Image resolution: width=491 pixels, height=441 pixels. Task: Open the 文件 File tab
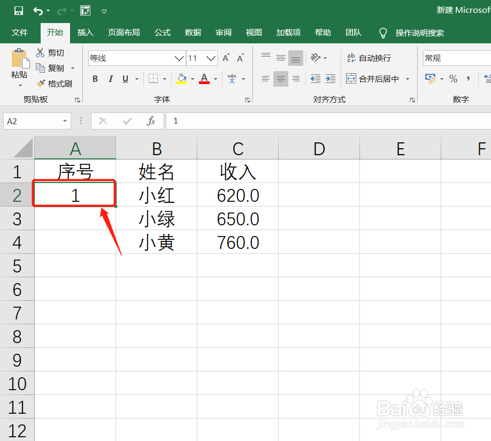coord(20,33)
